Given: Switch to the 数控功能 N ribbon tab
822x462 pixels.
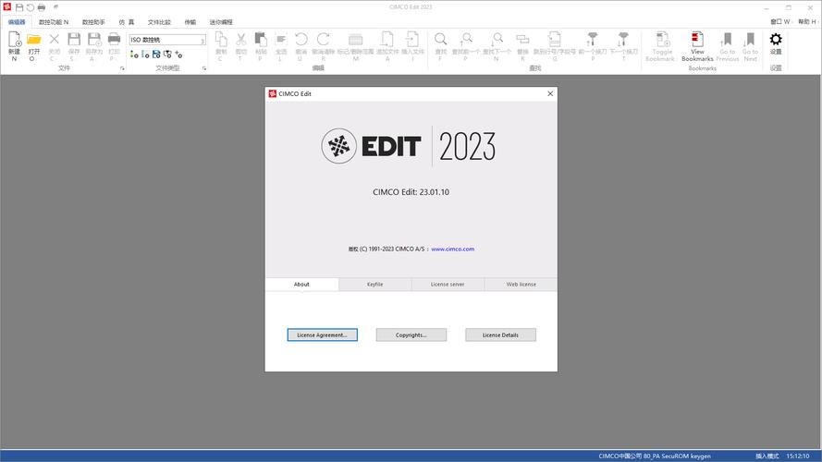Looking at the screenshot, I should pos(54,22).
